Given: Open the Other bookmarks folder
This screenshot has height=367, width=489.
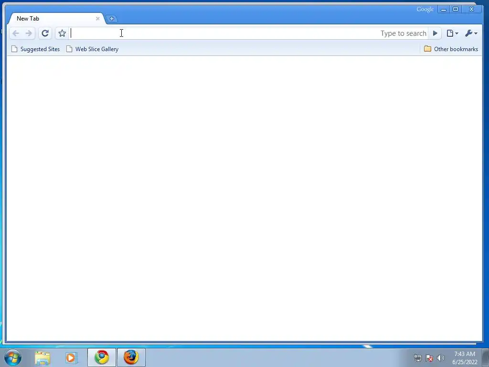Looking at the screenshot, I should [451, 49].
